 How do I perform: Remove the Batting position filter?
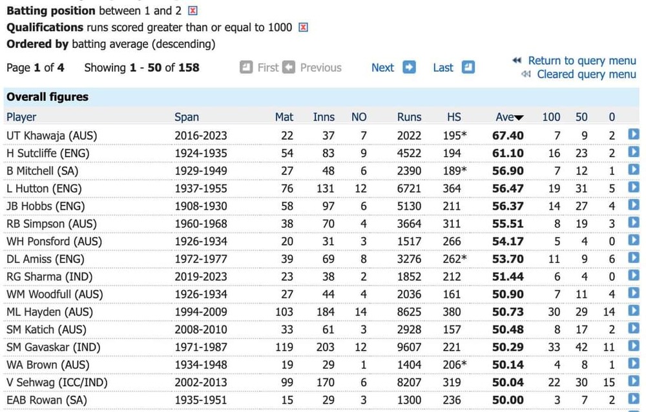click(x=193, y=11)
